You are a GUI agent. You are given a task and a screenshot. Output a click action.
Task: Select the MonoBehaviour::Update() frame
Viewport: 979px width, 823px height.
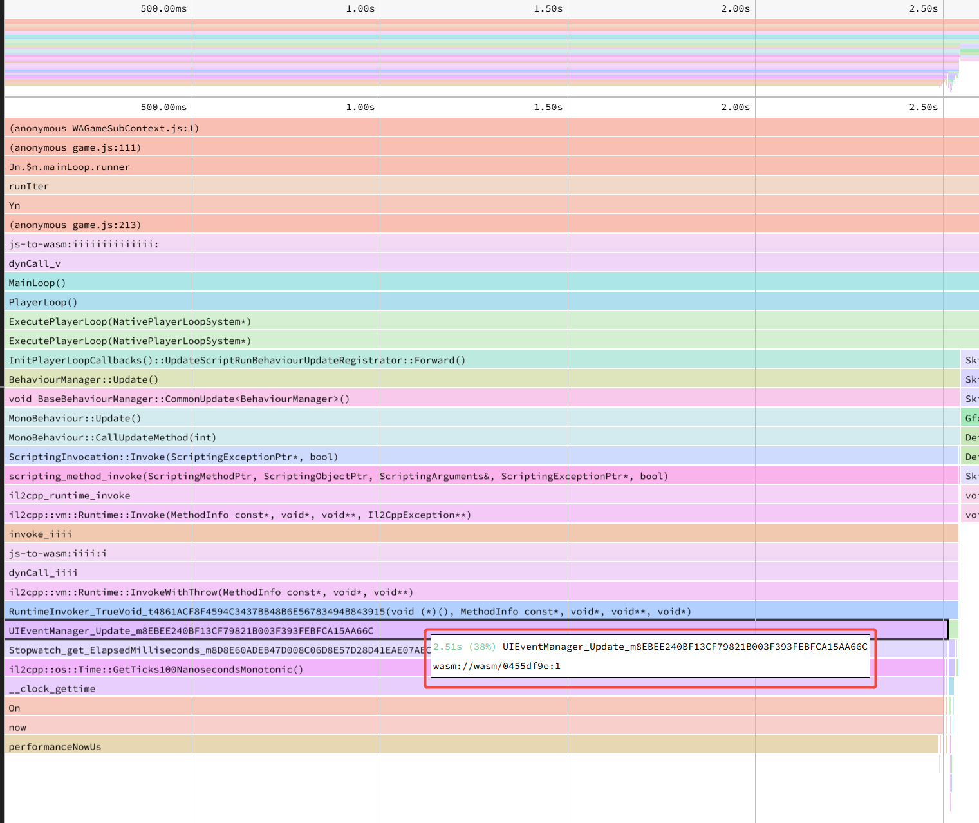(482, 418)
